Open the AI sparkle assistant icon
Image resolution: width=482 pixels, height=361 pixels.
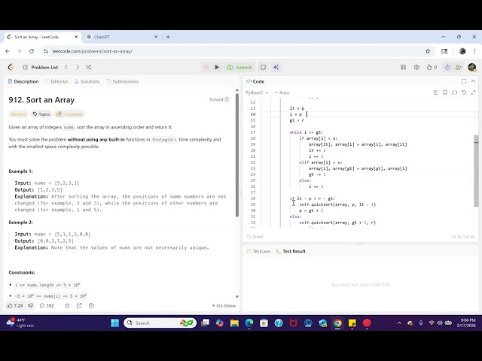(276, 67)
